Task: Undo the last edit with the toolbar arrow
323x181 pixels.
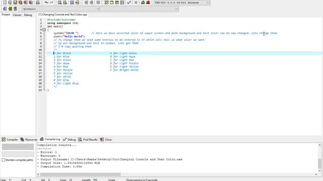Action: 46,3
